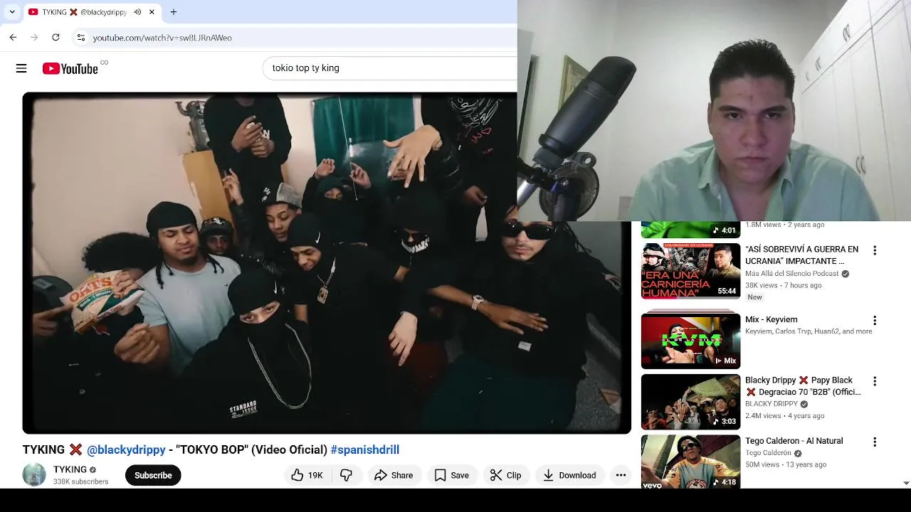Open the Mix - Keyviem thumbnail
This screenshot has width=911, height=512.
click(690, 341)
